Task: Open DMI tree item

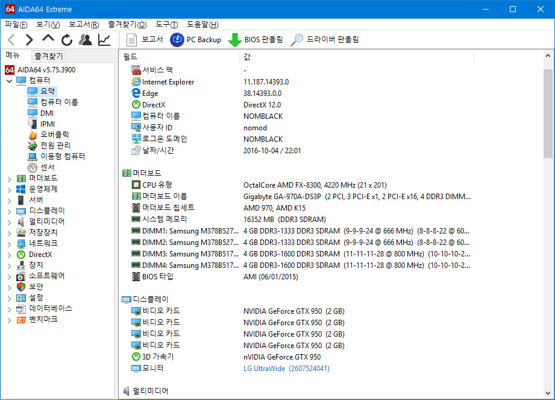Action: 41,113
